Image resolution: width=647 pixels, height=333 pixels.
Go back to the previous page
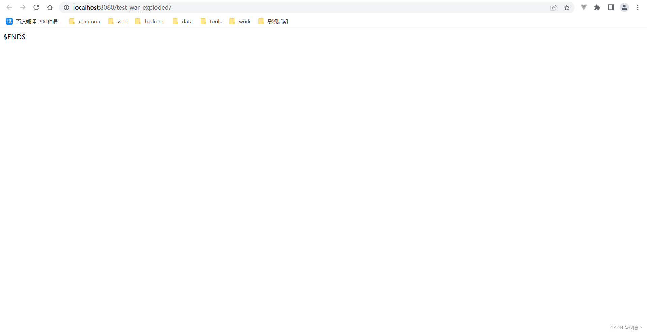(9, 7)
